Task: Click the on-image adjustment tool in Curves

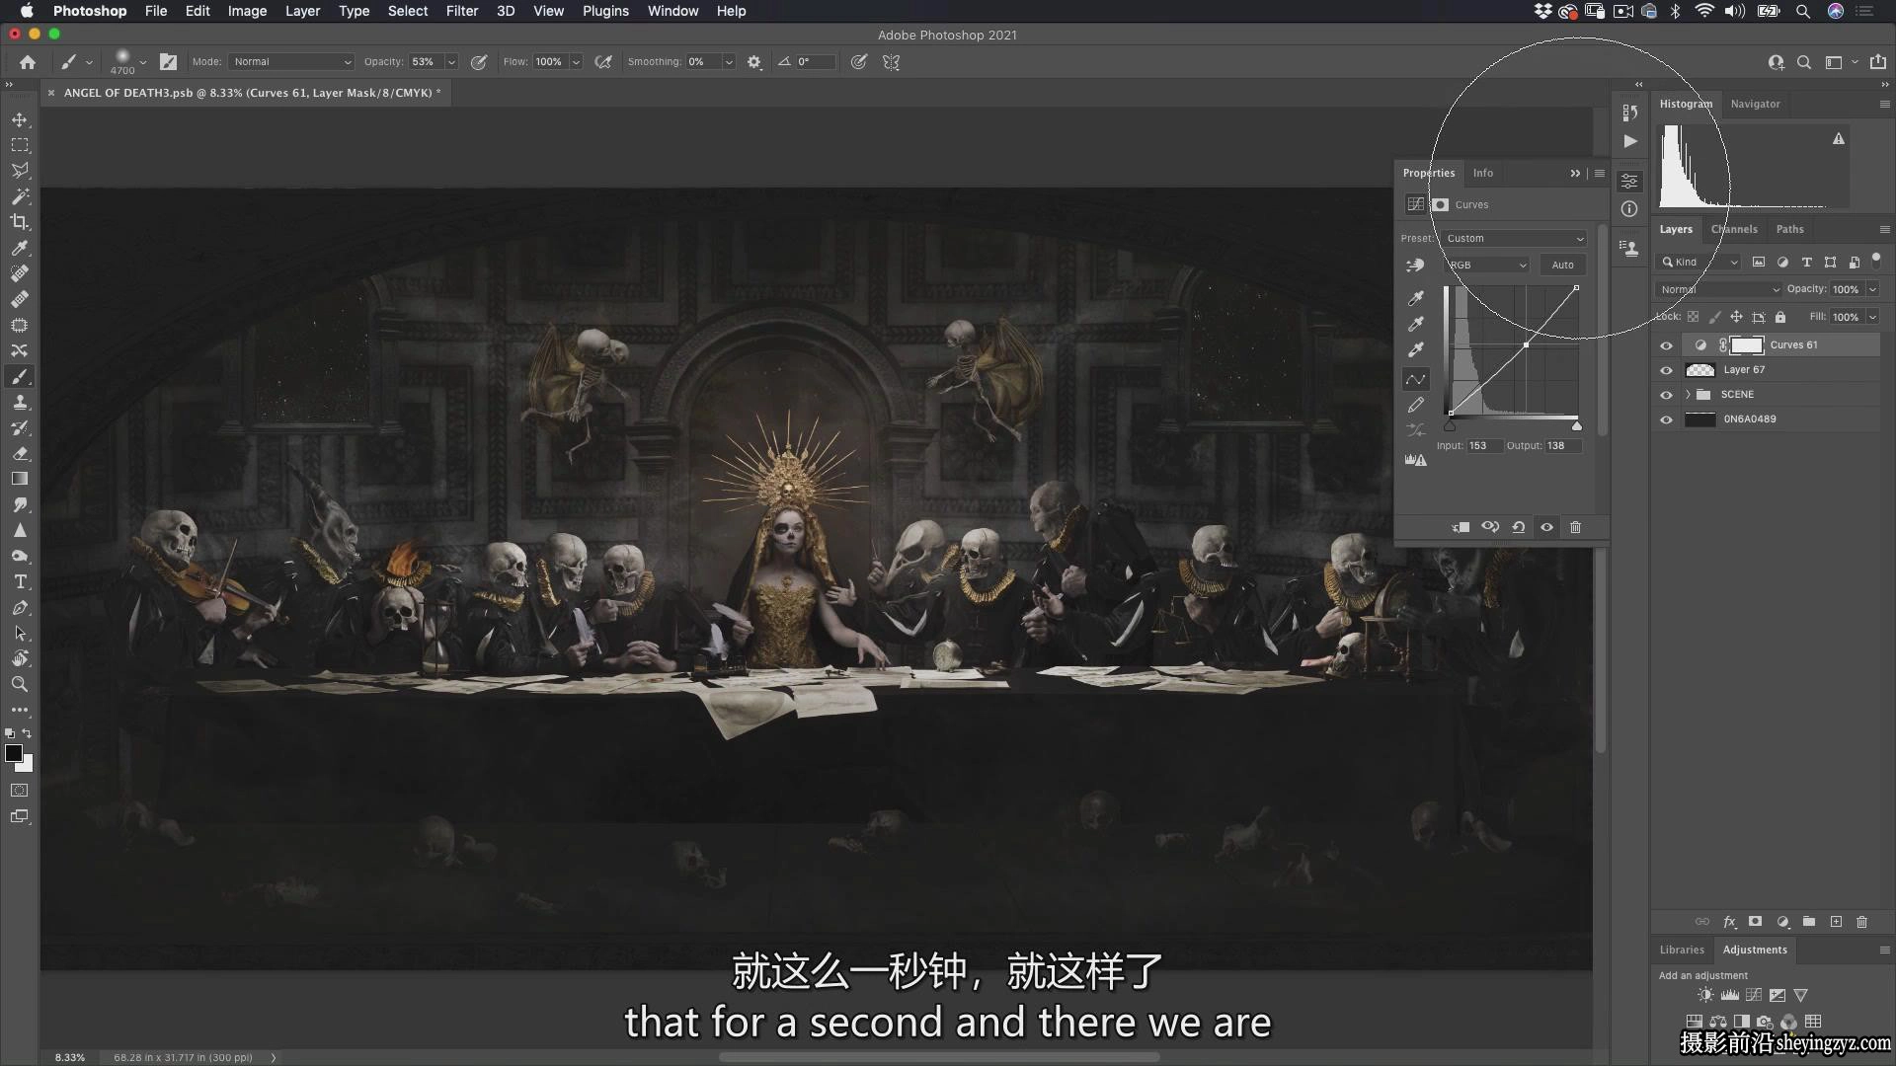Action: click(1415, 265)
